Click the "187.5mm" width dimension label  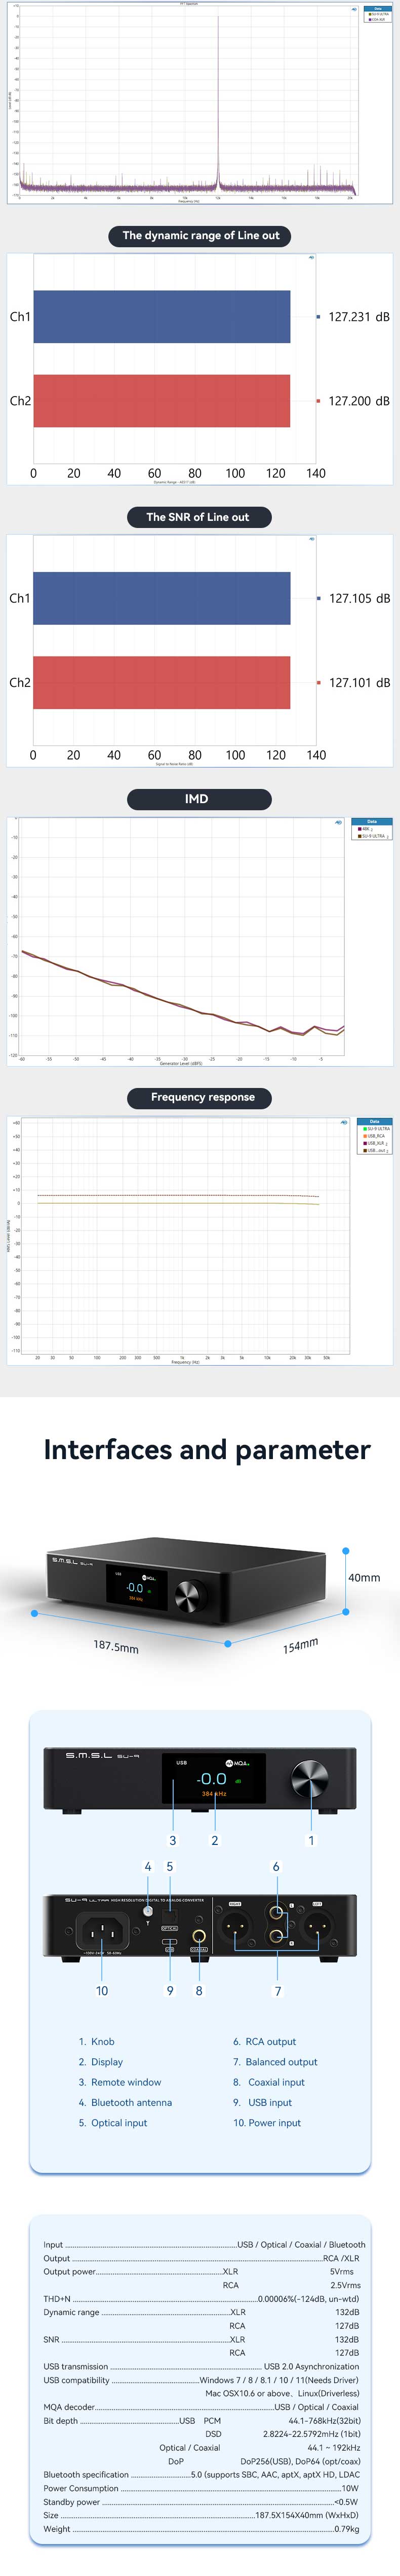coord(116,1647)
